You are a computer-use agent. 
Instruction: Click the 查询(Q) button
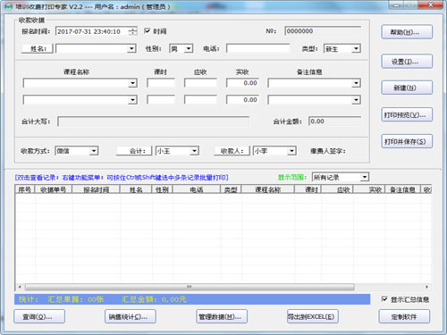coord(39,316)
